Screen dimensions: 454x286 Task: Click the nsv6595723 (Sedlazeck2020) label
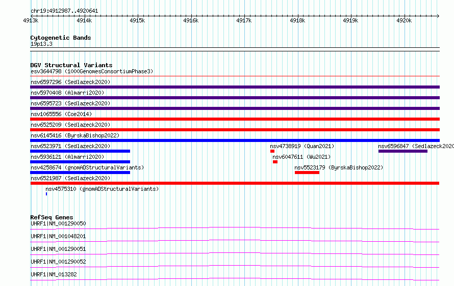(70, 103)
